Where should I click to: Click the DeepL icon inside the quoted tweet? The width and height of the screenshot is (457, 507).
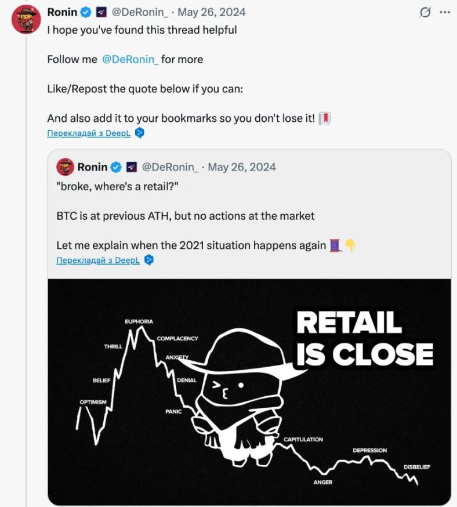pyautogui.click(x=149, y=260)
